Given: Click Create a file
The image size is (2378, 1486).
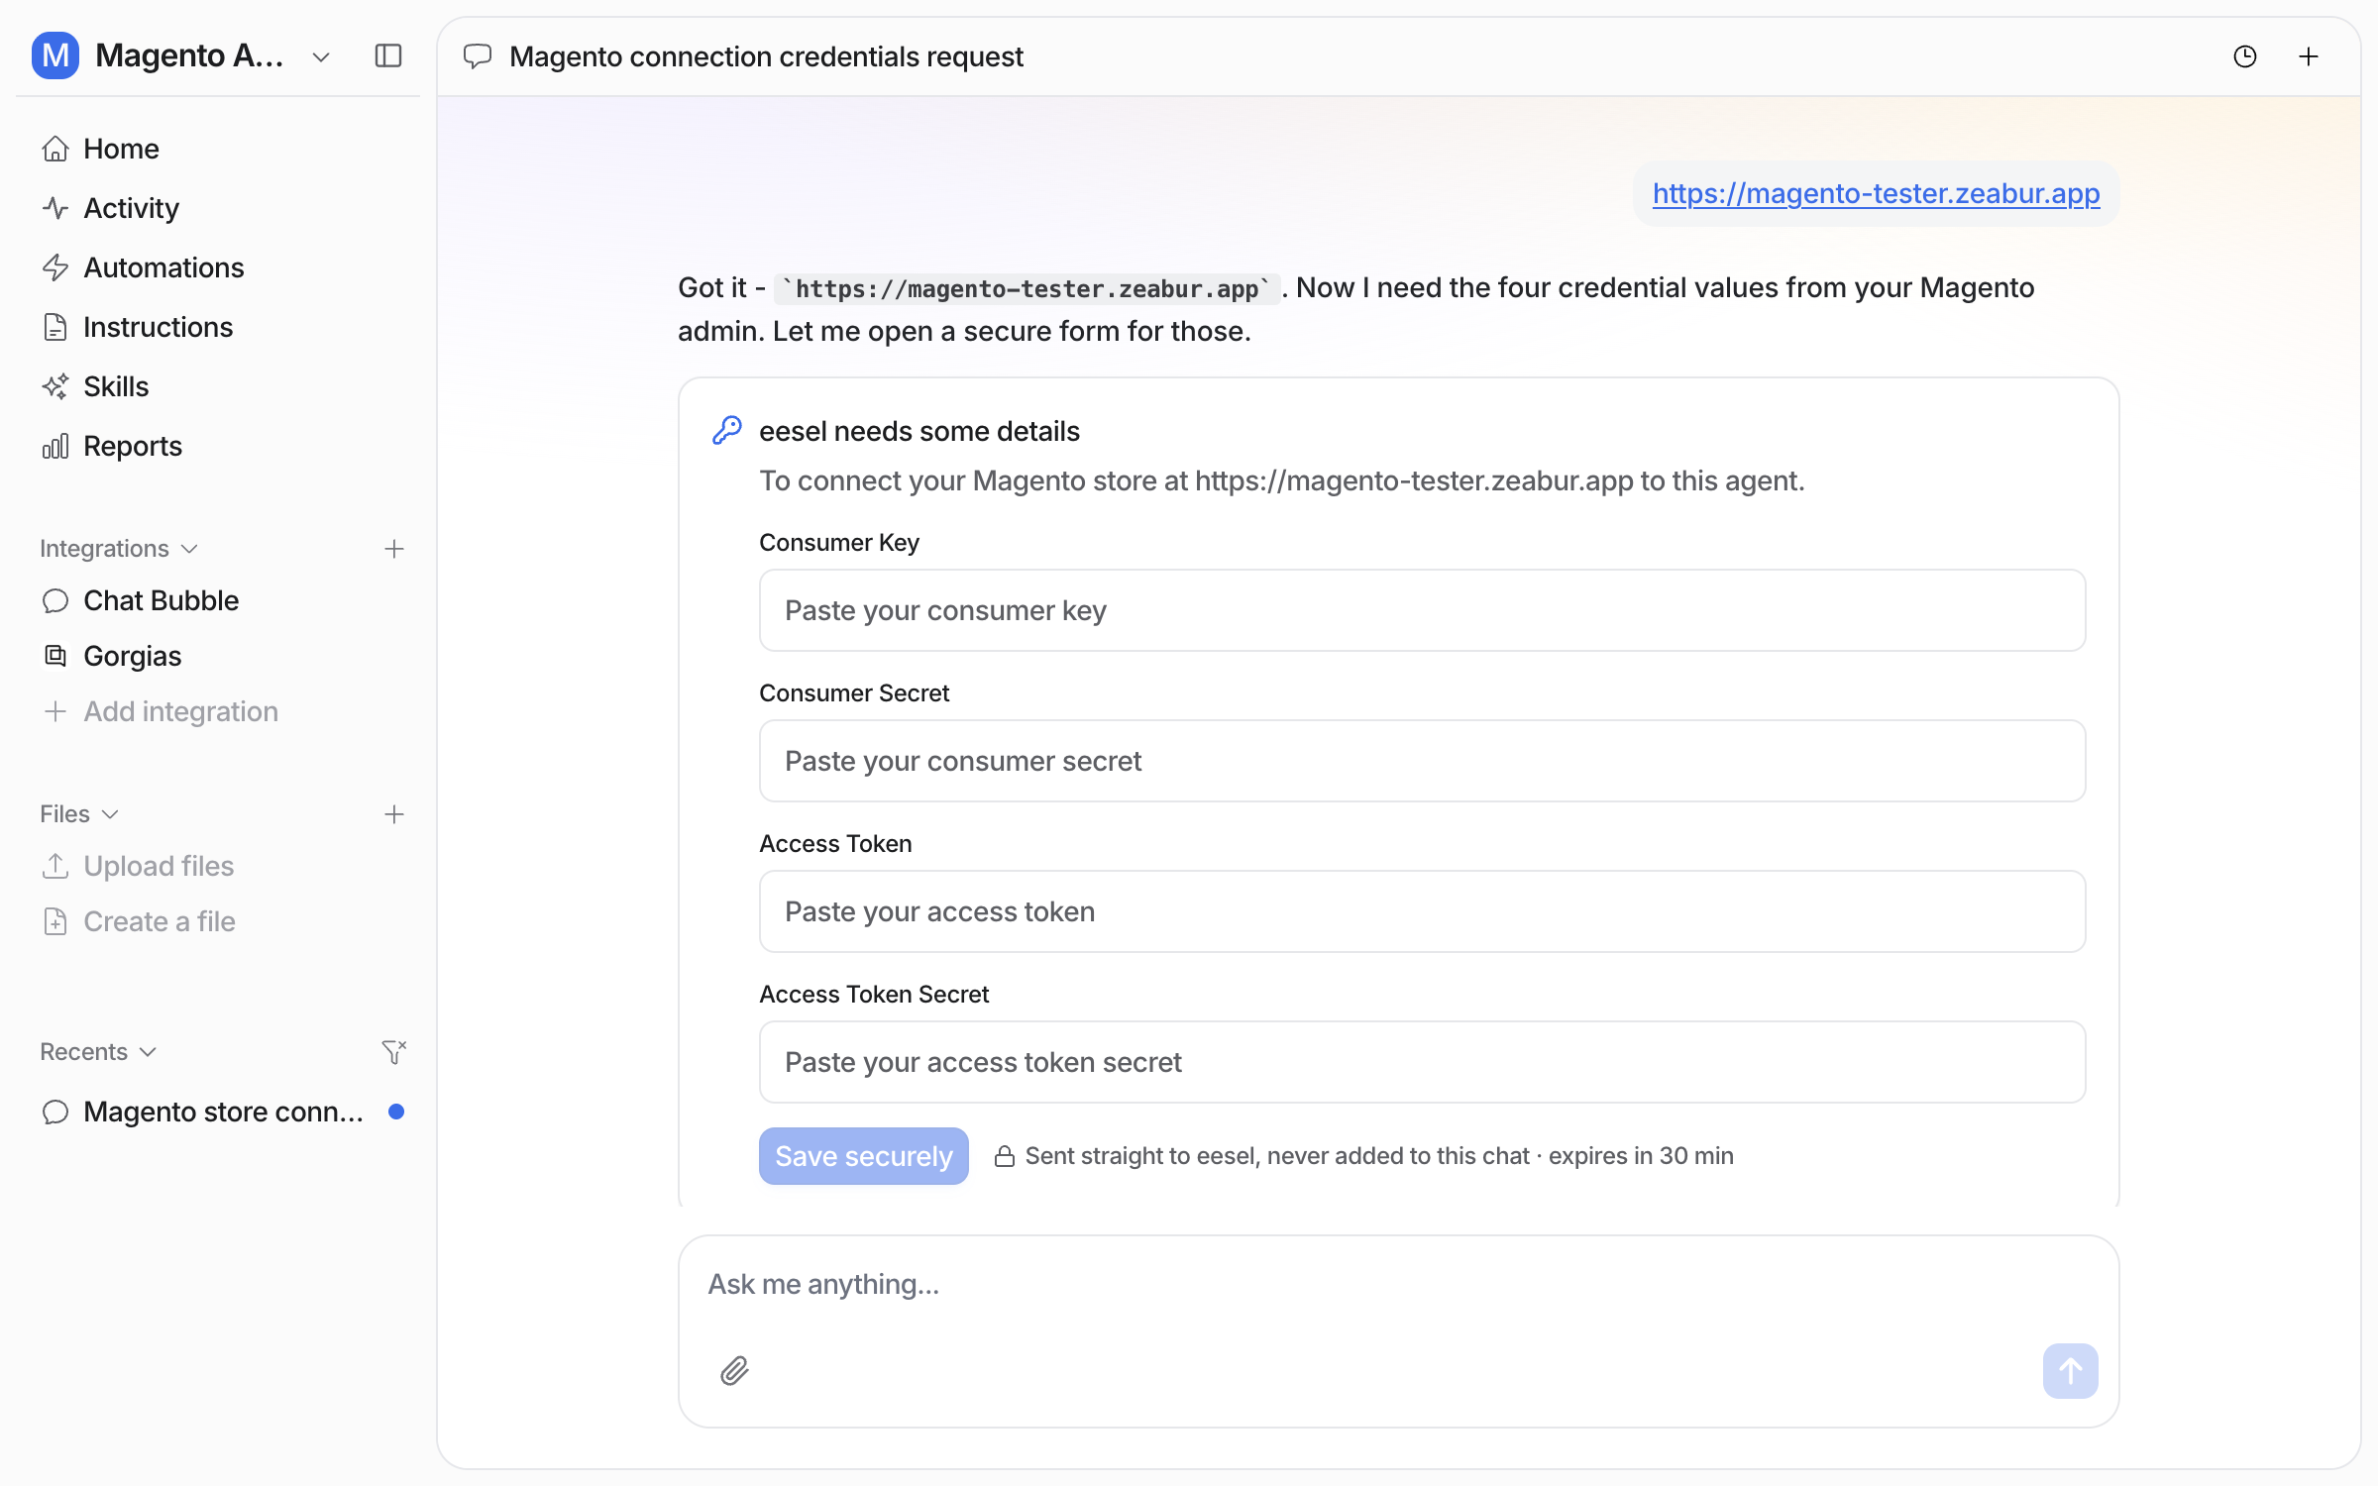Looking at the screenshot, I should click(x=218, y=921).
